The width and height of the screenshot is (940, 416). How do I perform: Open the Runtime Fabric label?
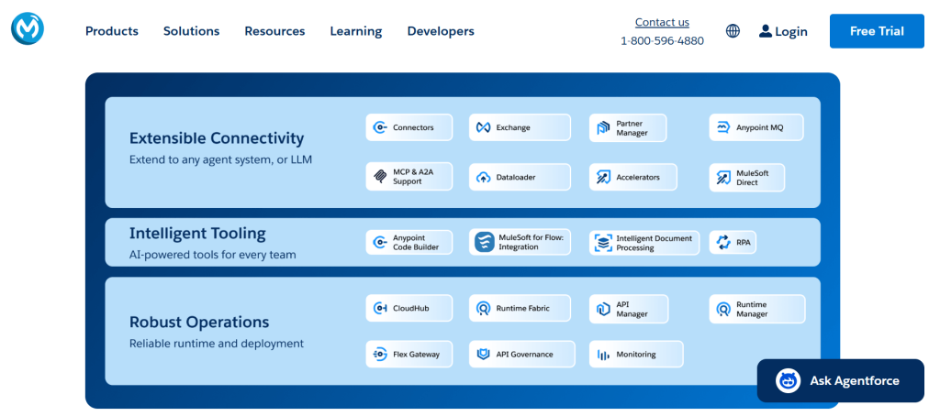[522, 308]
